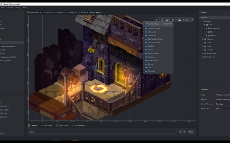The image size is (230, 143).
Task: Toggle Tile Maps visibility filter
Action: click(x=146, y=71)
